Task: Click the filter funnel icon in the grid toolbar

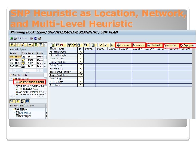Action: [x=69, y=45]
